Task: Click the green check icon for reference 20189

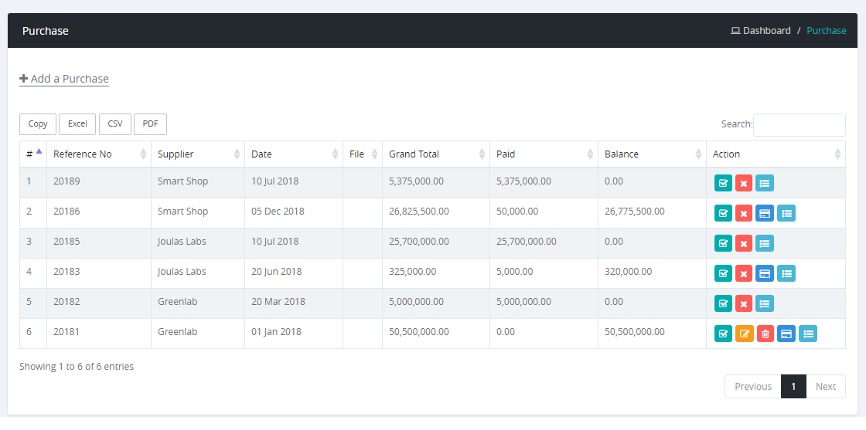Action: coord(723,183)
